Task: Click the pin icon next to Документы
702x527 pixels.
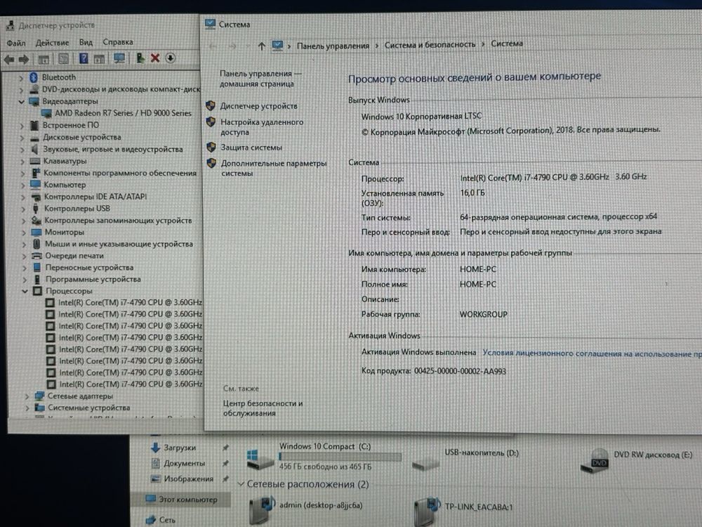Action: click(x=225, y=463)
